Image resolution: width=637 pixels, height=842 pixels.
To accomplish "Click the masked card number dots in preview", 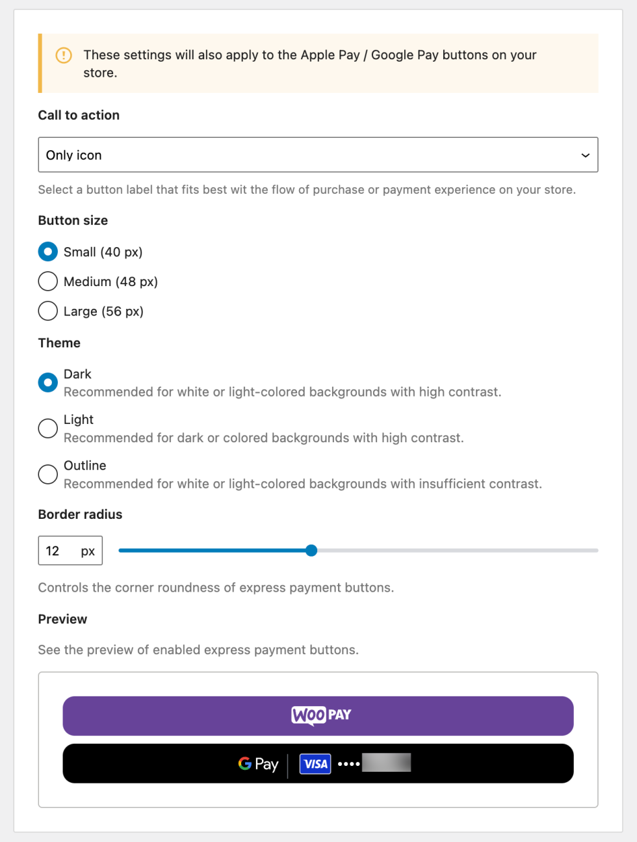I will point(349,764).
